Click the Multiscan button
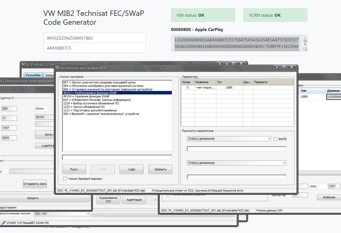The height and width of the screenshot is (233, 341). click(x=329, y=197)
